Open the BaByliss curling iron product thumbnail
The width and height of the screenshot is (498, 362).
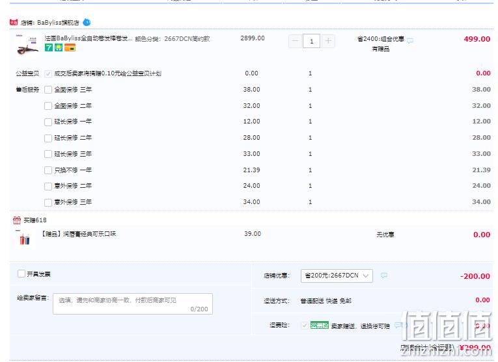point(27,45)
